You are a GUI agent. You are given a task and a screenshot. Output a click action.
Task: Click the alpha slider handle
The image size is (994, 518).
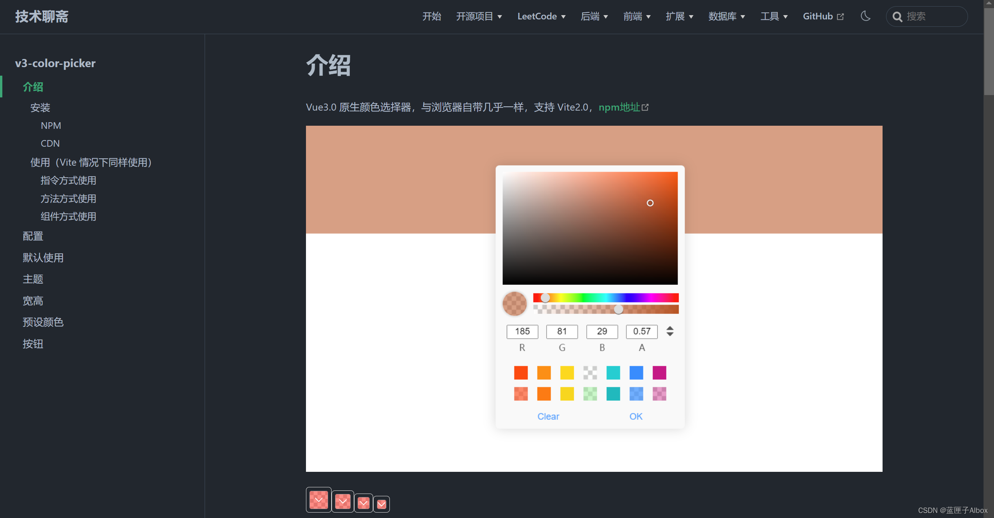(619, 309)
